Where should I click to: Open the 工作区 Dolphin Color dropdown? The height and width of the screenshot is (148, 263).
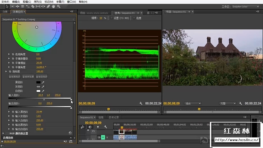coord(246,6)
